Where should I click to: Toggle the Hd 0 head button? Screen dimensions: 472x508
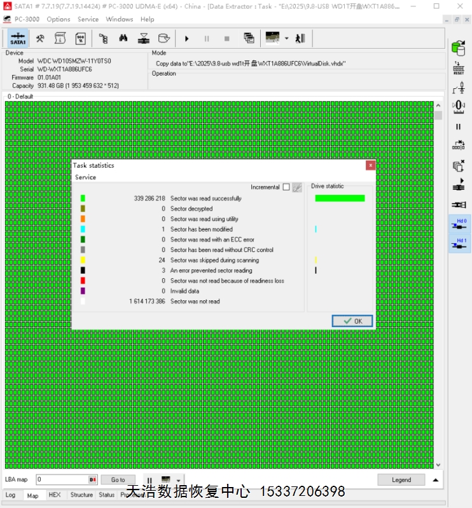tap(459, 224)
